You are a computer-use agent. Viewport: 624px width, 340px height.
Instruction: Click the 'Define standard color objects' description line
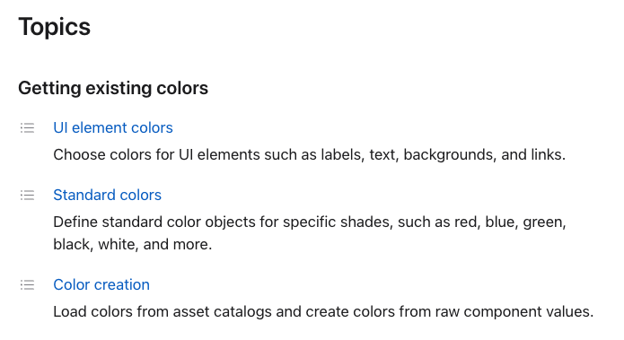click(x=310, y=222)
